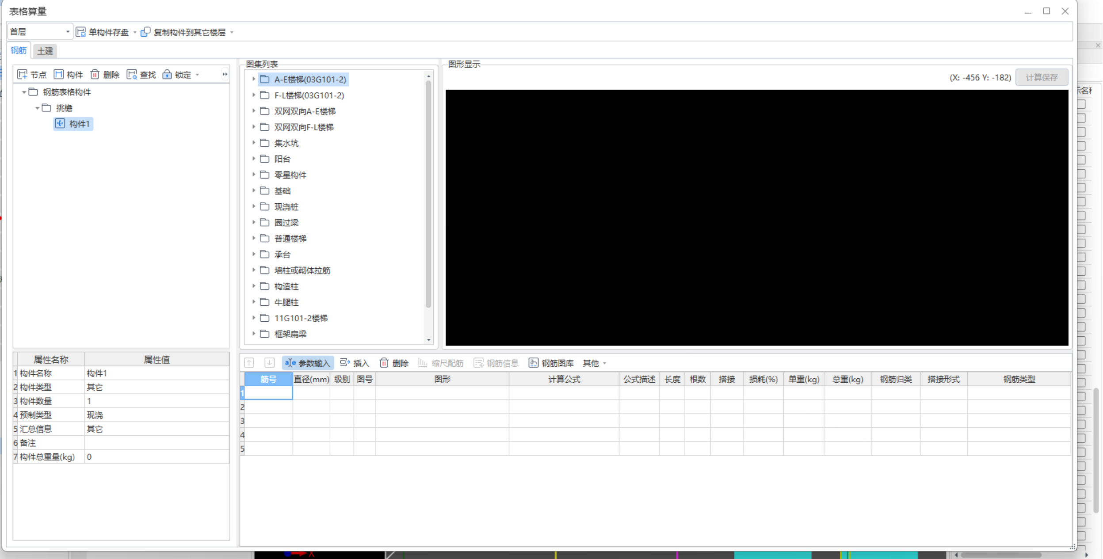
Task: Open the 钢筋图库 rebar library
Action: point(551,363)
